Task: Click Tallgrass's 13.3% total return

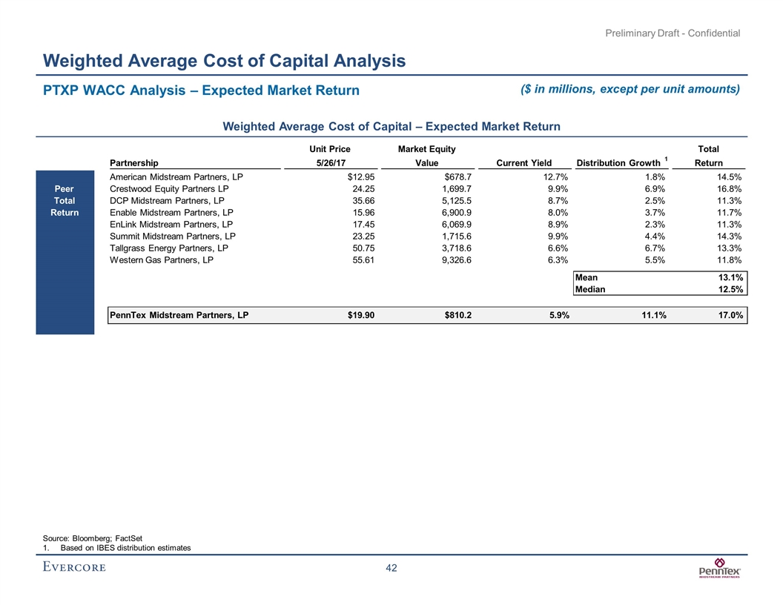Action: (x=730, y=248)
